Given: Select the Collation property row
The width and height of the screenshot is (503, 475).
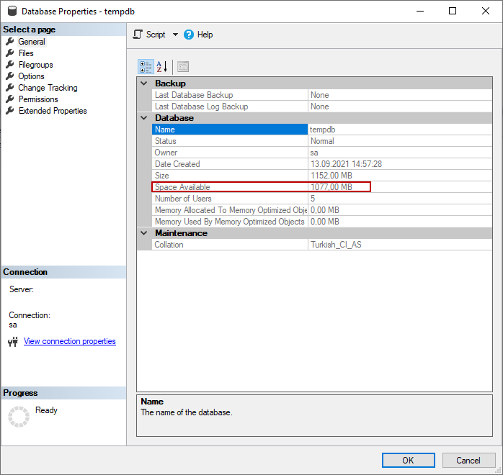Looking at the screenshot, I should (x=322, y=245).
